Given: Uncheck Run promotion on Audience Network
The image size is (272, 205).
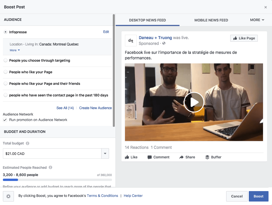Looking at the screenshot, I should pyautogui.click(x=5, y=120).
